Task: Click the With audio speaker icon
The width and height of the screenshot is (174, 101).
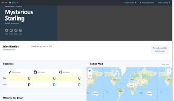Action: pos(60,72)
